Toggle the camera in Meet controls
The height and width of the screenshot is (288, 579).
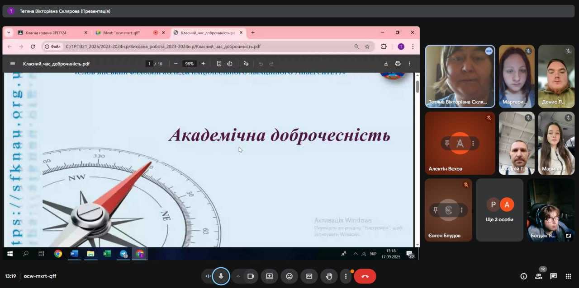[x=251, y=276]
